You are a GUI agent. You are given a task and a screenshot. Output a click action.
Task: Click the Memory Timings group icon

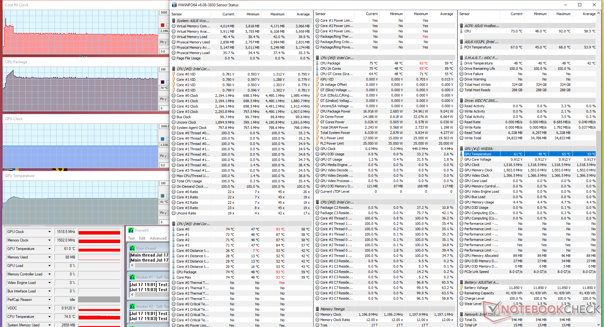[x=317, y=309]
